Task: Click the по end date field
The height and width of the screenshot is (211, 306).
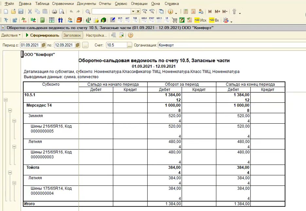Action: [x=64, y=45]
